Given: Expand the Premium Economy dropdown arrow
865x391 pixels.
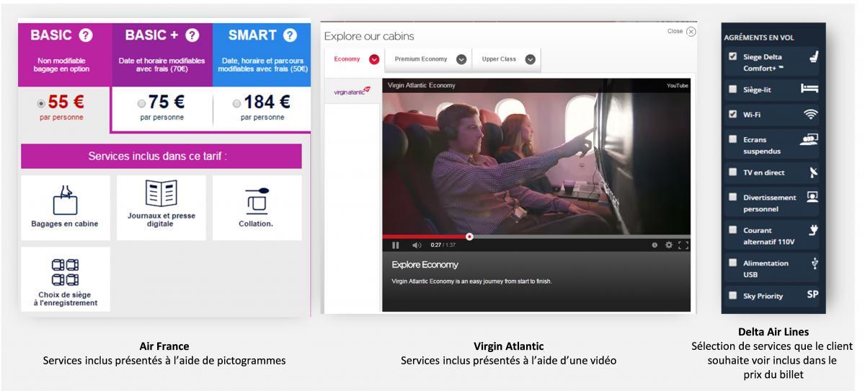Looking at the screenshot, I should click(x=461, y=59).
